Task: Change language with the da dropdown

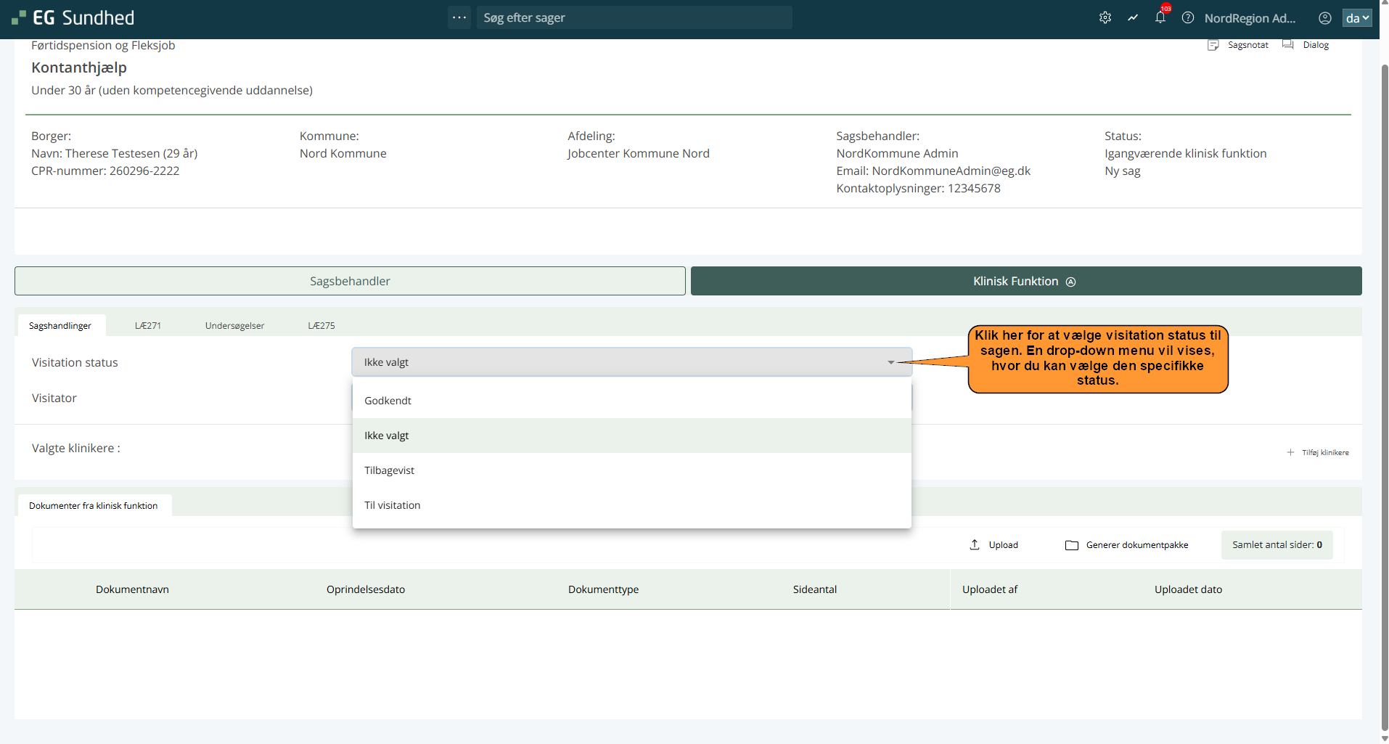Action: pos(1356,18)
